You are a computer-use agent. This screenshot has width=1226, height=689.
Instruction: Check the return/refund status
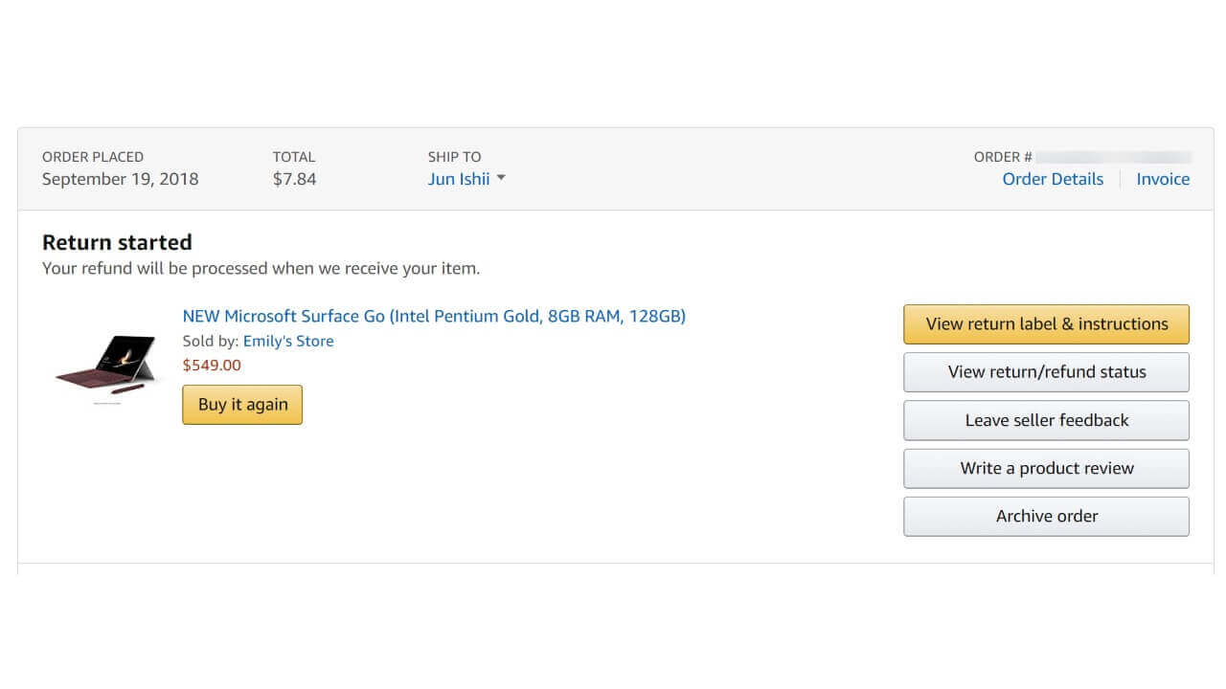[x=1046, y=372]
